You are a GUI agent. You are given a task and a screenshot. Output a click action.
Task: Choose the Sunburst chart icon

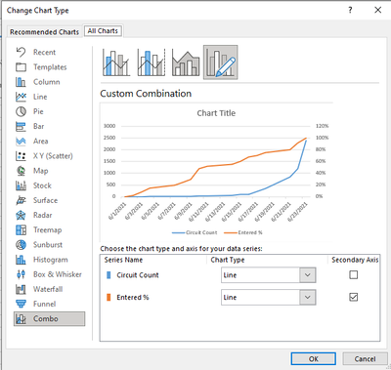point(21,245)
